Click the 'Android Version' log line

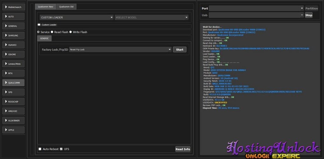(221, 78)
